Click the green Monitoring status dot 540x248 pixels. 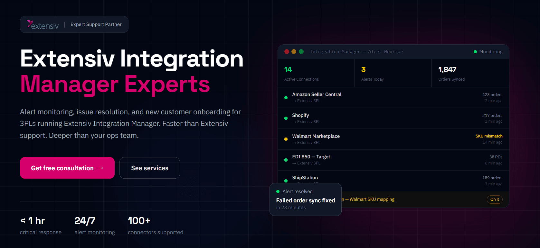click(475, 52)
